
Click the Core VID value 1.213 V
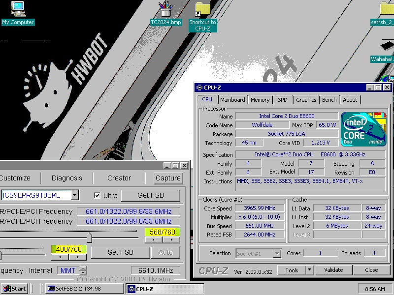(x=321, y=143)
